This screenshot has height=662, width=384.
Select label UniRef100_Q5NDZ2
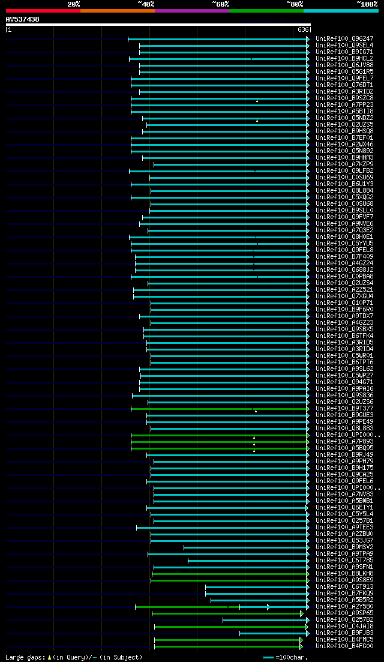click(344, 118)
